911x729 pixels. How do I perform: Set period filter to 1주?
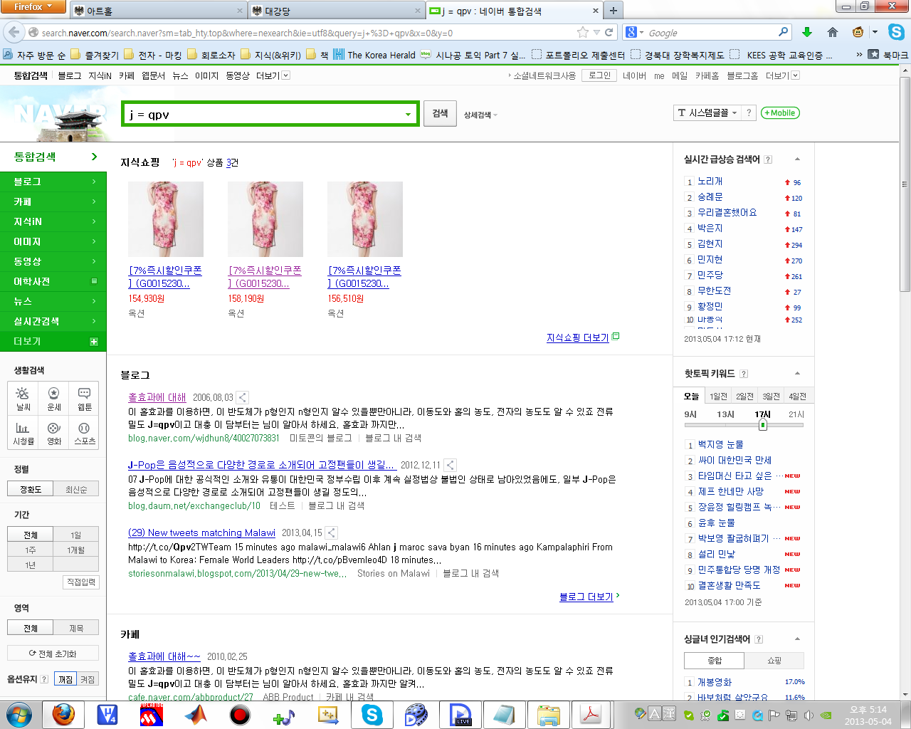coord(31,550)
